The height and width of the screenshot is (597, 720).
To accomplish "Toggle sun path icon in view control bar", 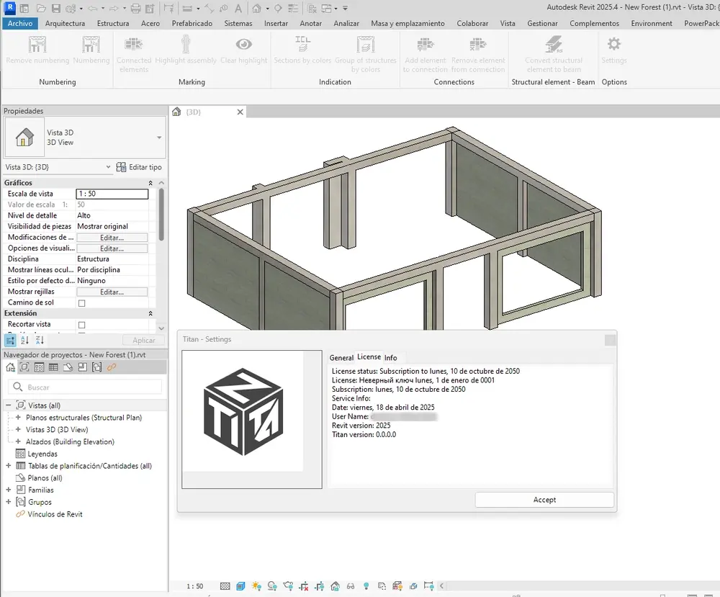I will (x=256, y=586).
